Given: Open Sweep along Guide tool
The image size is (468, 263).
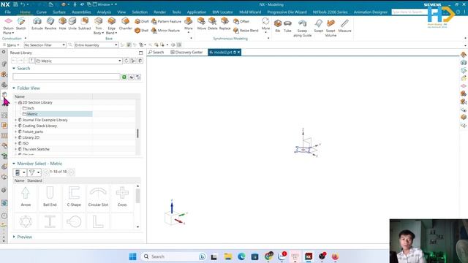Looking at the screenshot, I should pos(302,28).
